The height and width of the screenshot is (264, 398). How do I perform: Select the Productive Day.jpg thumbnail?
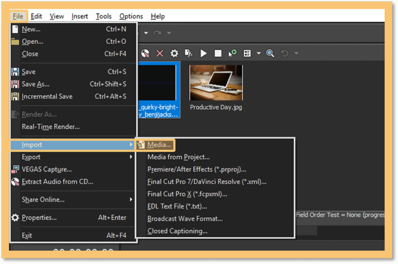point(216,82)
